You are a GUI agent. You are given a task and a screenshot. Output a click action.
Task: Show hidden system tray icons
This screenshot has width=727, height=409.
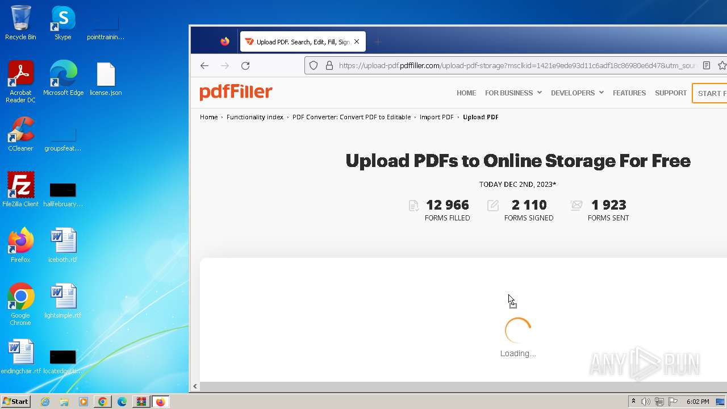click(633, 402)
